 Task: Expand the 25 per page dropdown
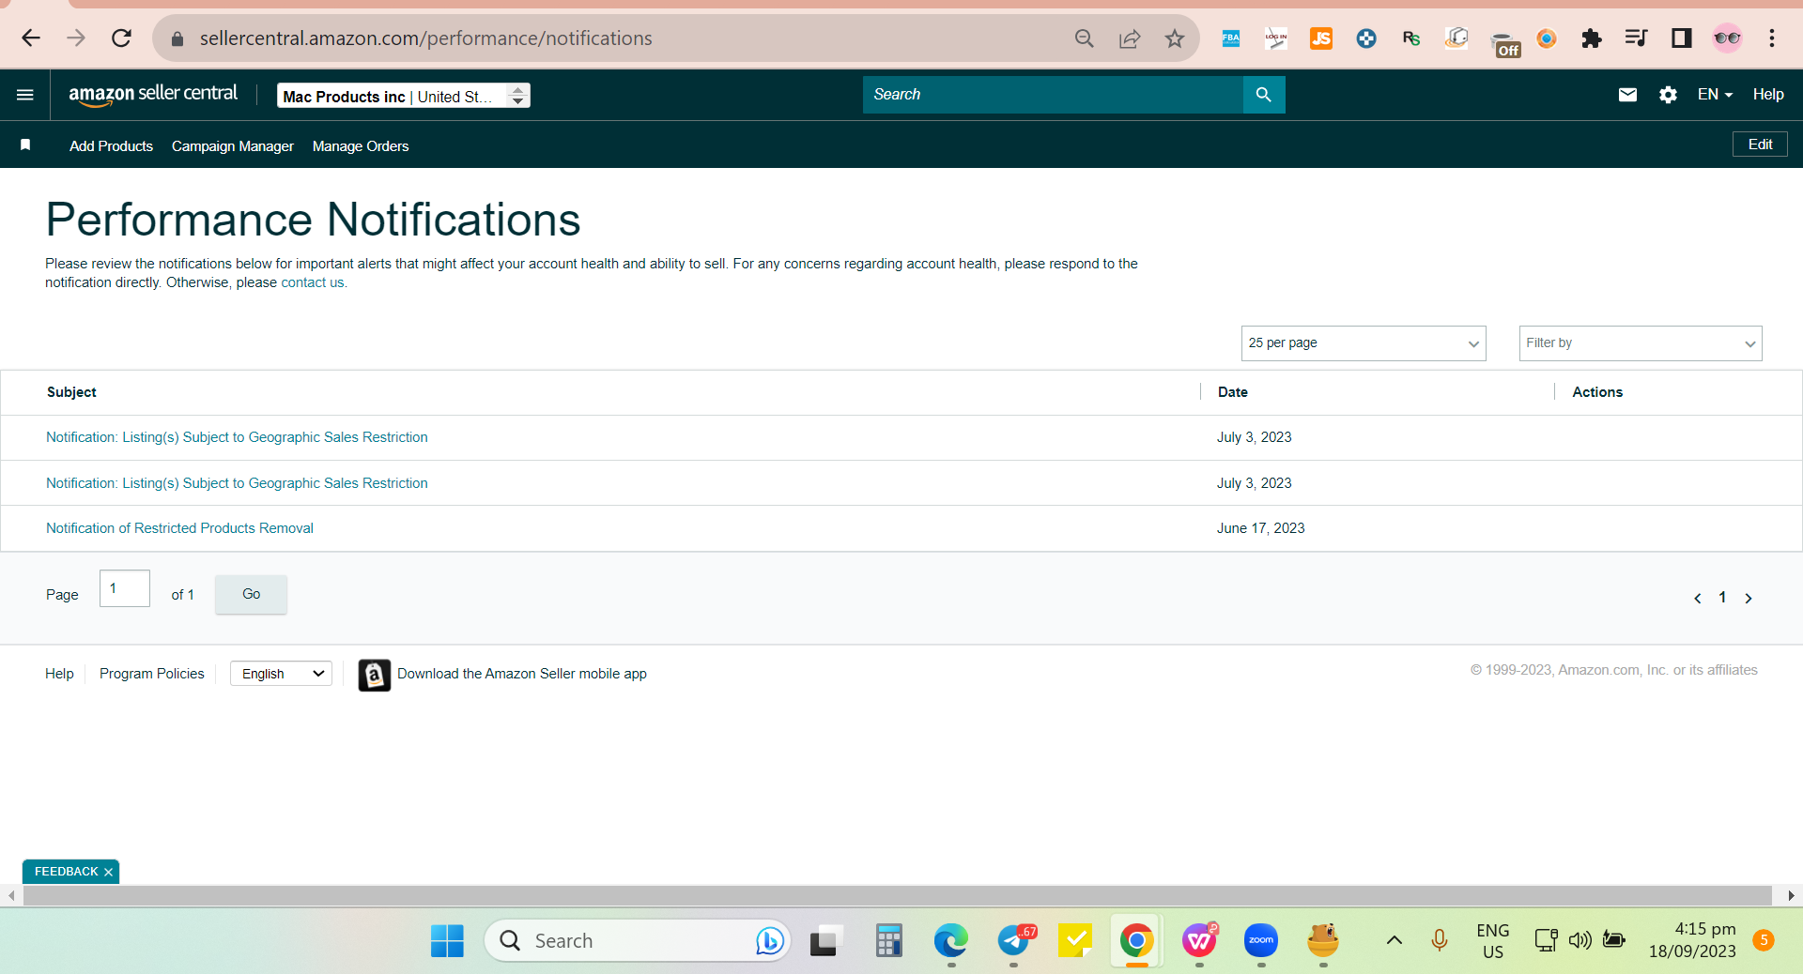[1364, 343]
